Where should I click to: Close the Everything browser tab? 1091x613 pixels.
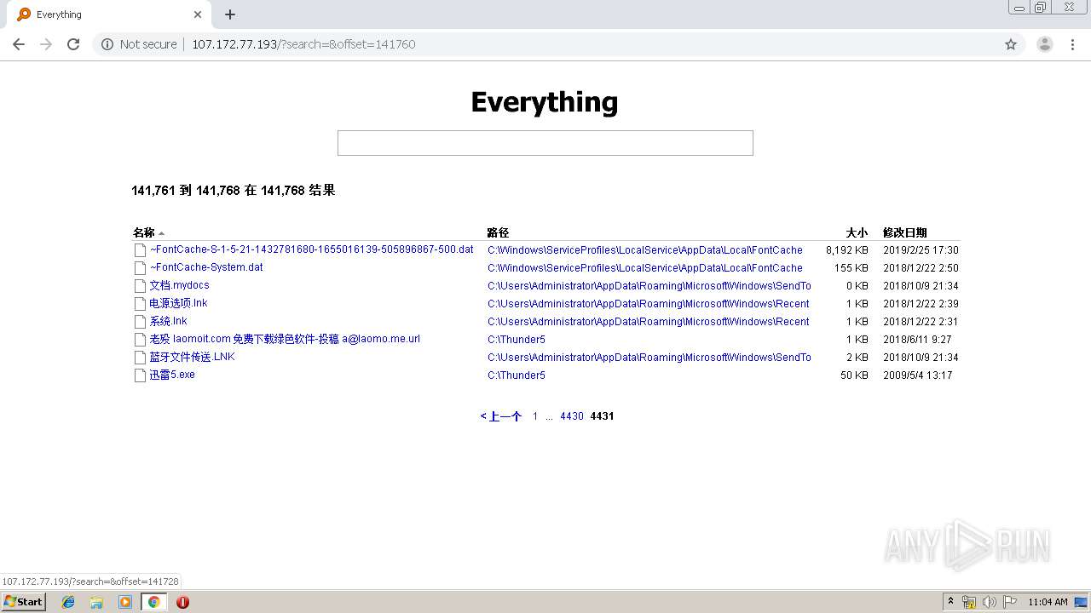pyautogui.click(x=198, y=14)
